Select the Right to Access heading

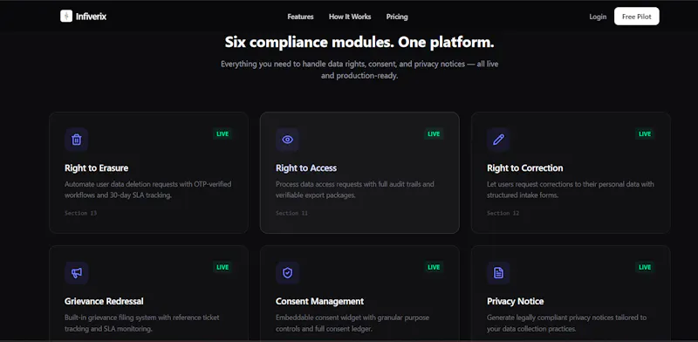click(306, 168)
